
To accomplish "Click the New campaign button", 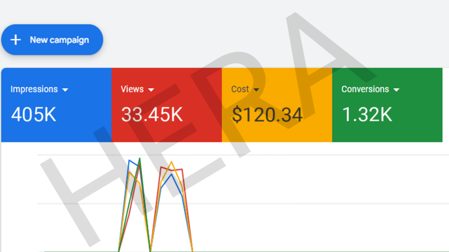I will coord(52,40).
